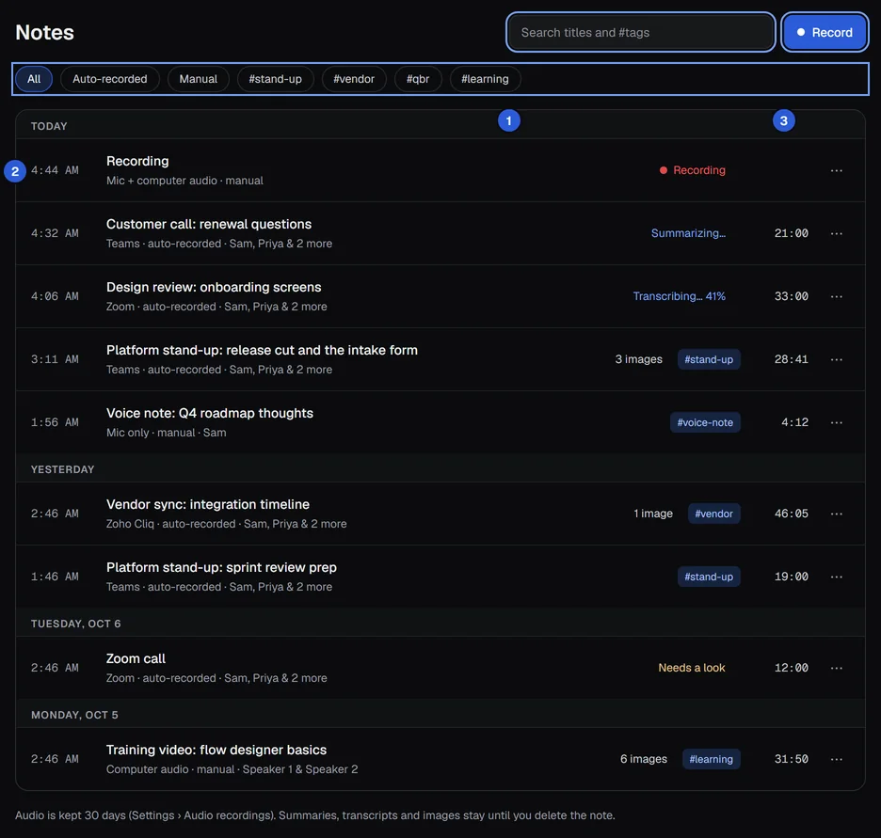
Task: Filter notes by Auto-recorded
Action: coord(109,79)
